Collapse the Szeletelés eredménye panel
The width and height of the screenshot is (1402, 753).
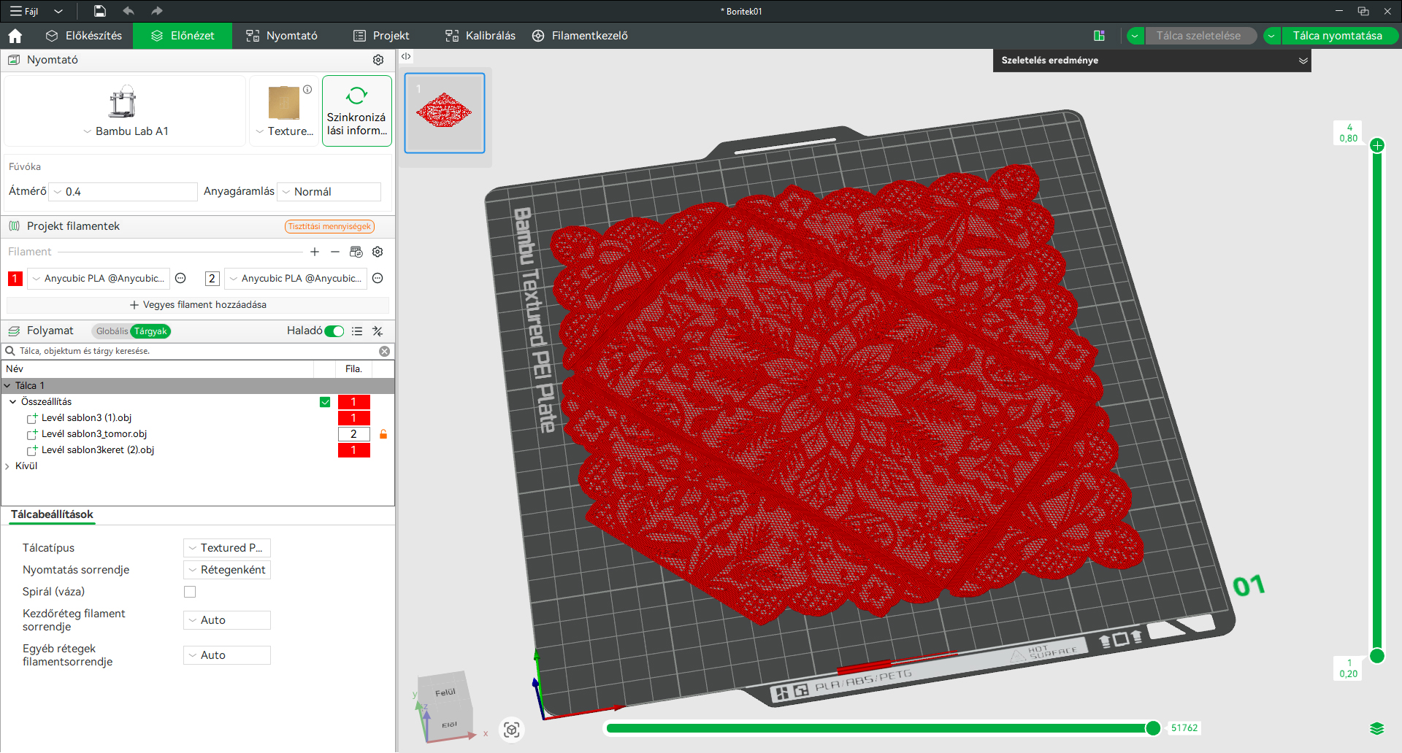[x=1303, y=61]
